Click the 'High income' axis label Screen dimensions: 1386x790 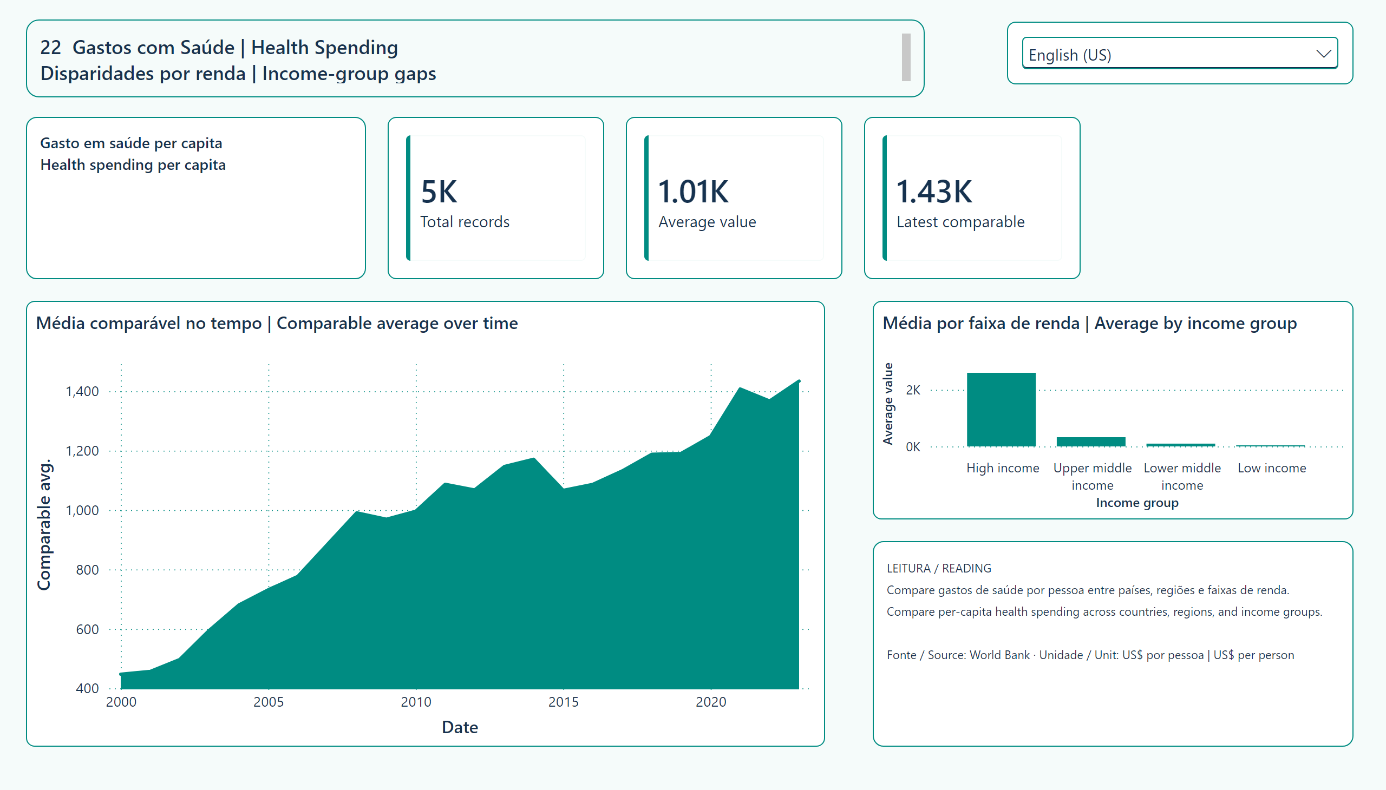coord(1003,468)
